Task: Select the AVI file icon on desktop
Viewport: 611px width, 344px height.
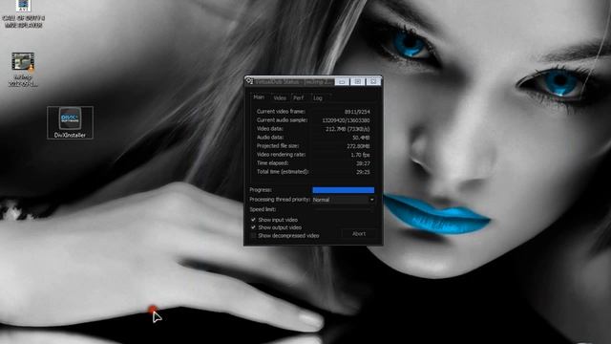Action: pos(23,13)
